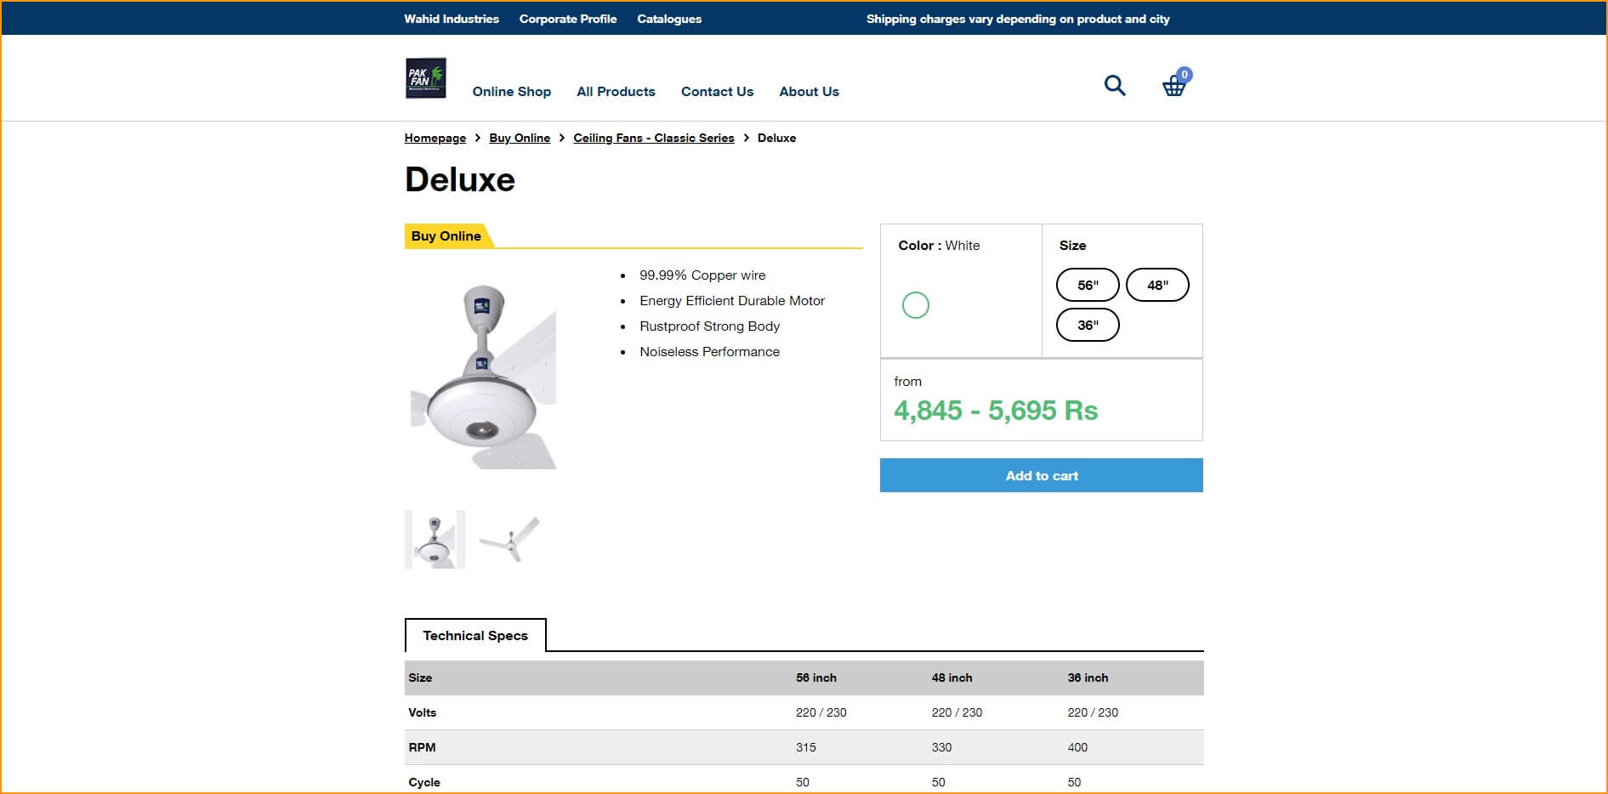Image resolution: width=1608 pixels, height=794 pixels.
Task: Click the Add to cart button
Action: pos(1041,475)
